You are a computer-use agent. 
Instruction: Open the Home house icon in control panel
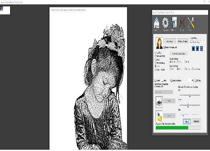click(x=157, y=23)
